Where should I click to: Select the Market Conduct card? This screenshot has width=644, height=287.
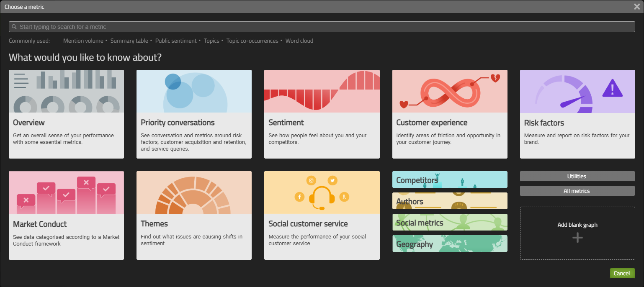coord(66,215)
